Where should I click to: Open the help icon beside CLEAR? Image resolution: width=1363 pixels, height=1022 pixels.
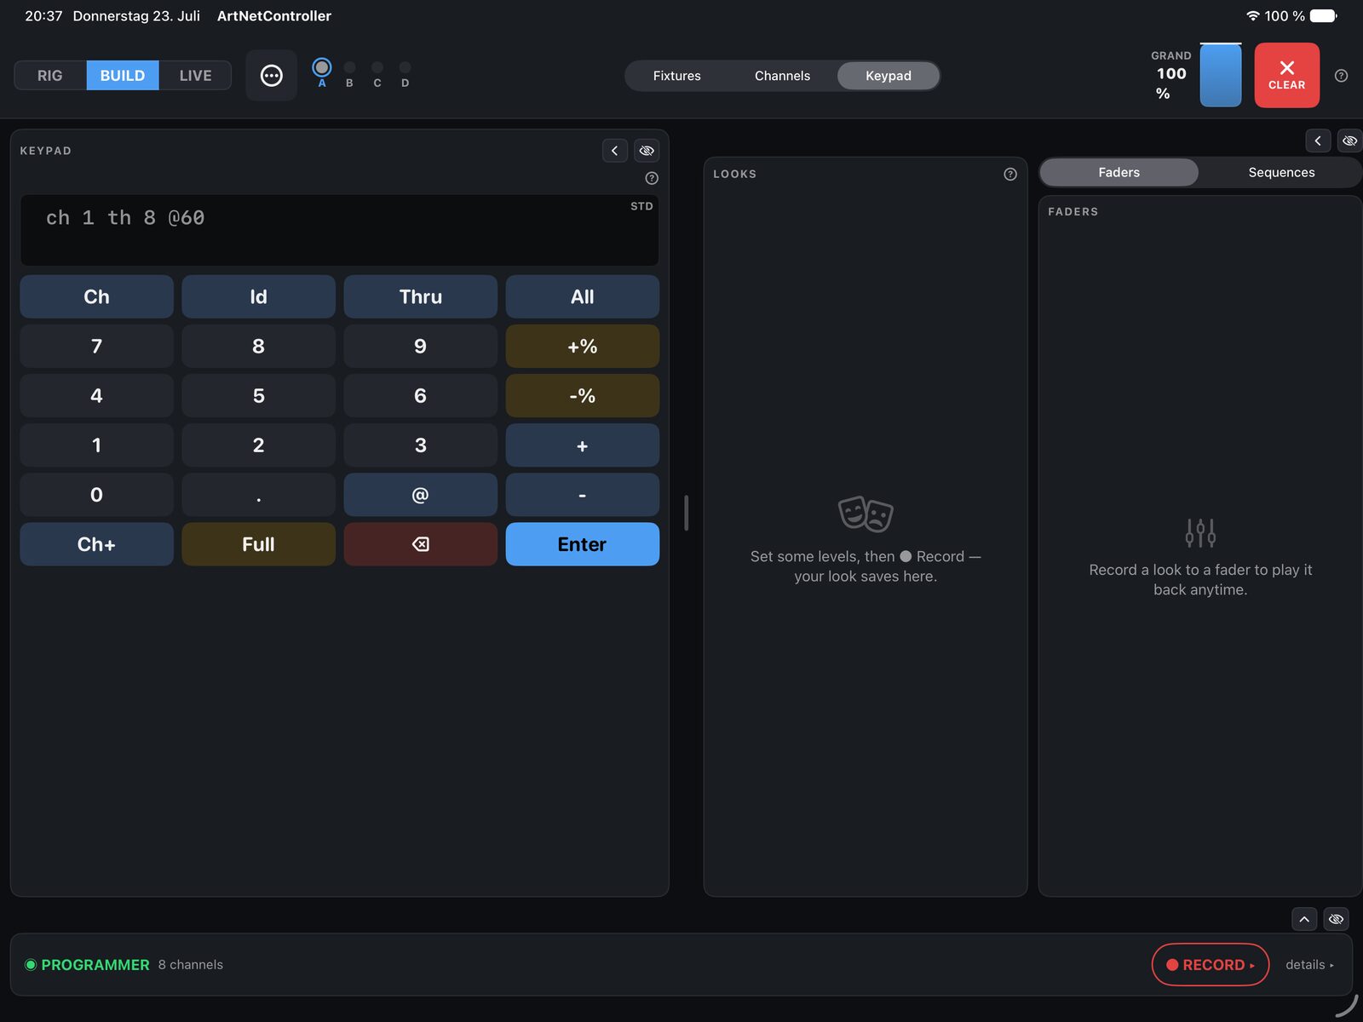tap(1341, 76)
